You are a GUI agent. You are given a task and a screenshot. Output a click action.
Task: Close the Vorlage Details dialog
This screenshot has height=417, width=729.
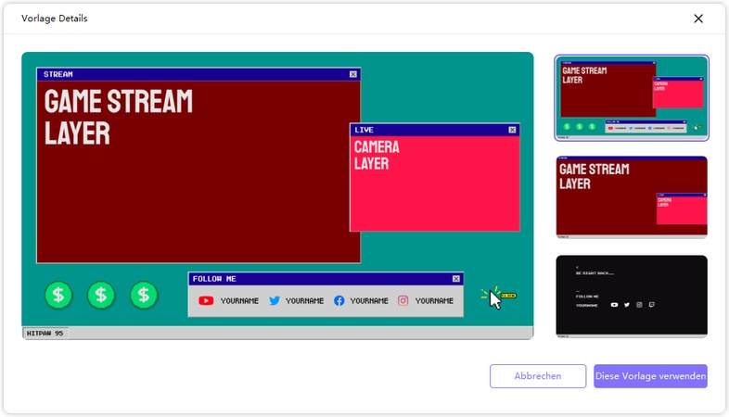tap(698, 19)
